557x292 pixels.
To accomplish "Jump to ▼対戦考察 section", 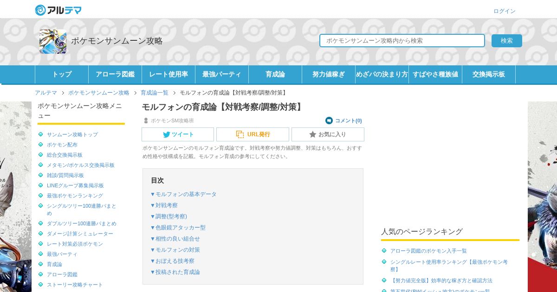I will [x=164, y=205].
